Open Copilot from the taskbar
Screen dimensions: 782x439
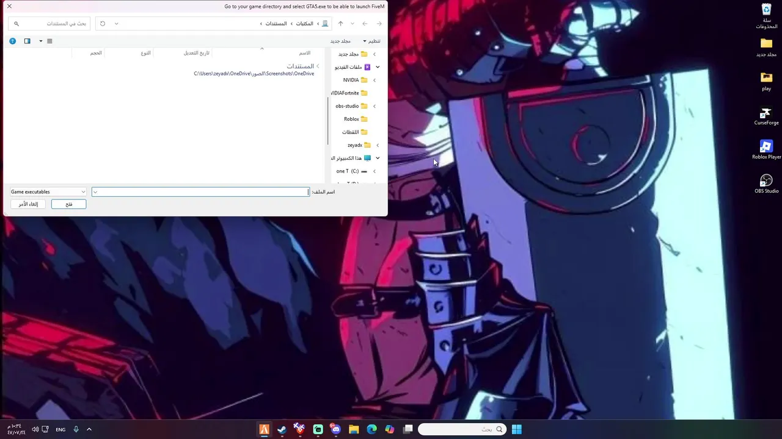coord(390,429)
